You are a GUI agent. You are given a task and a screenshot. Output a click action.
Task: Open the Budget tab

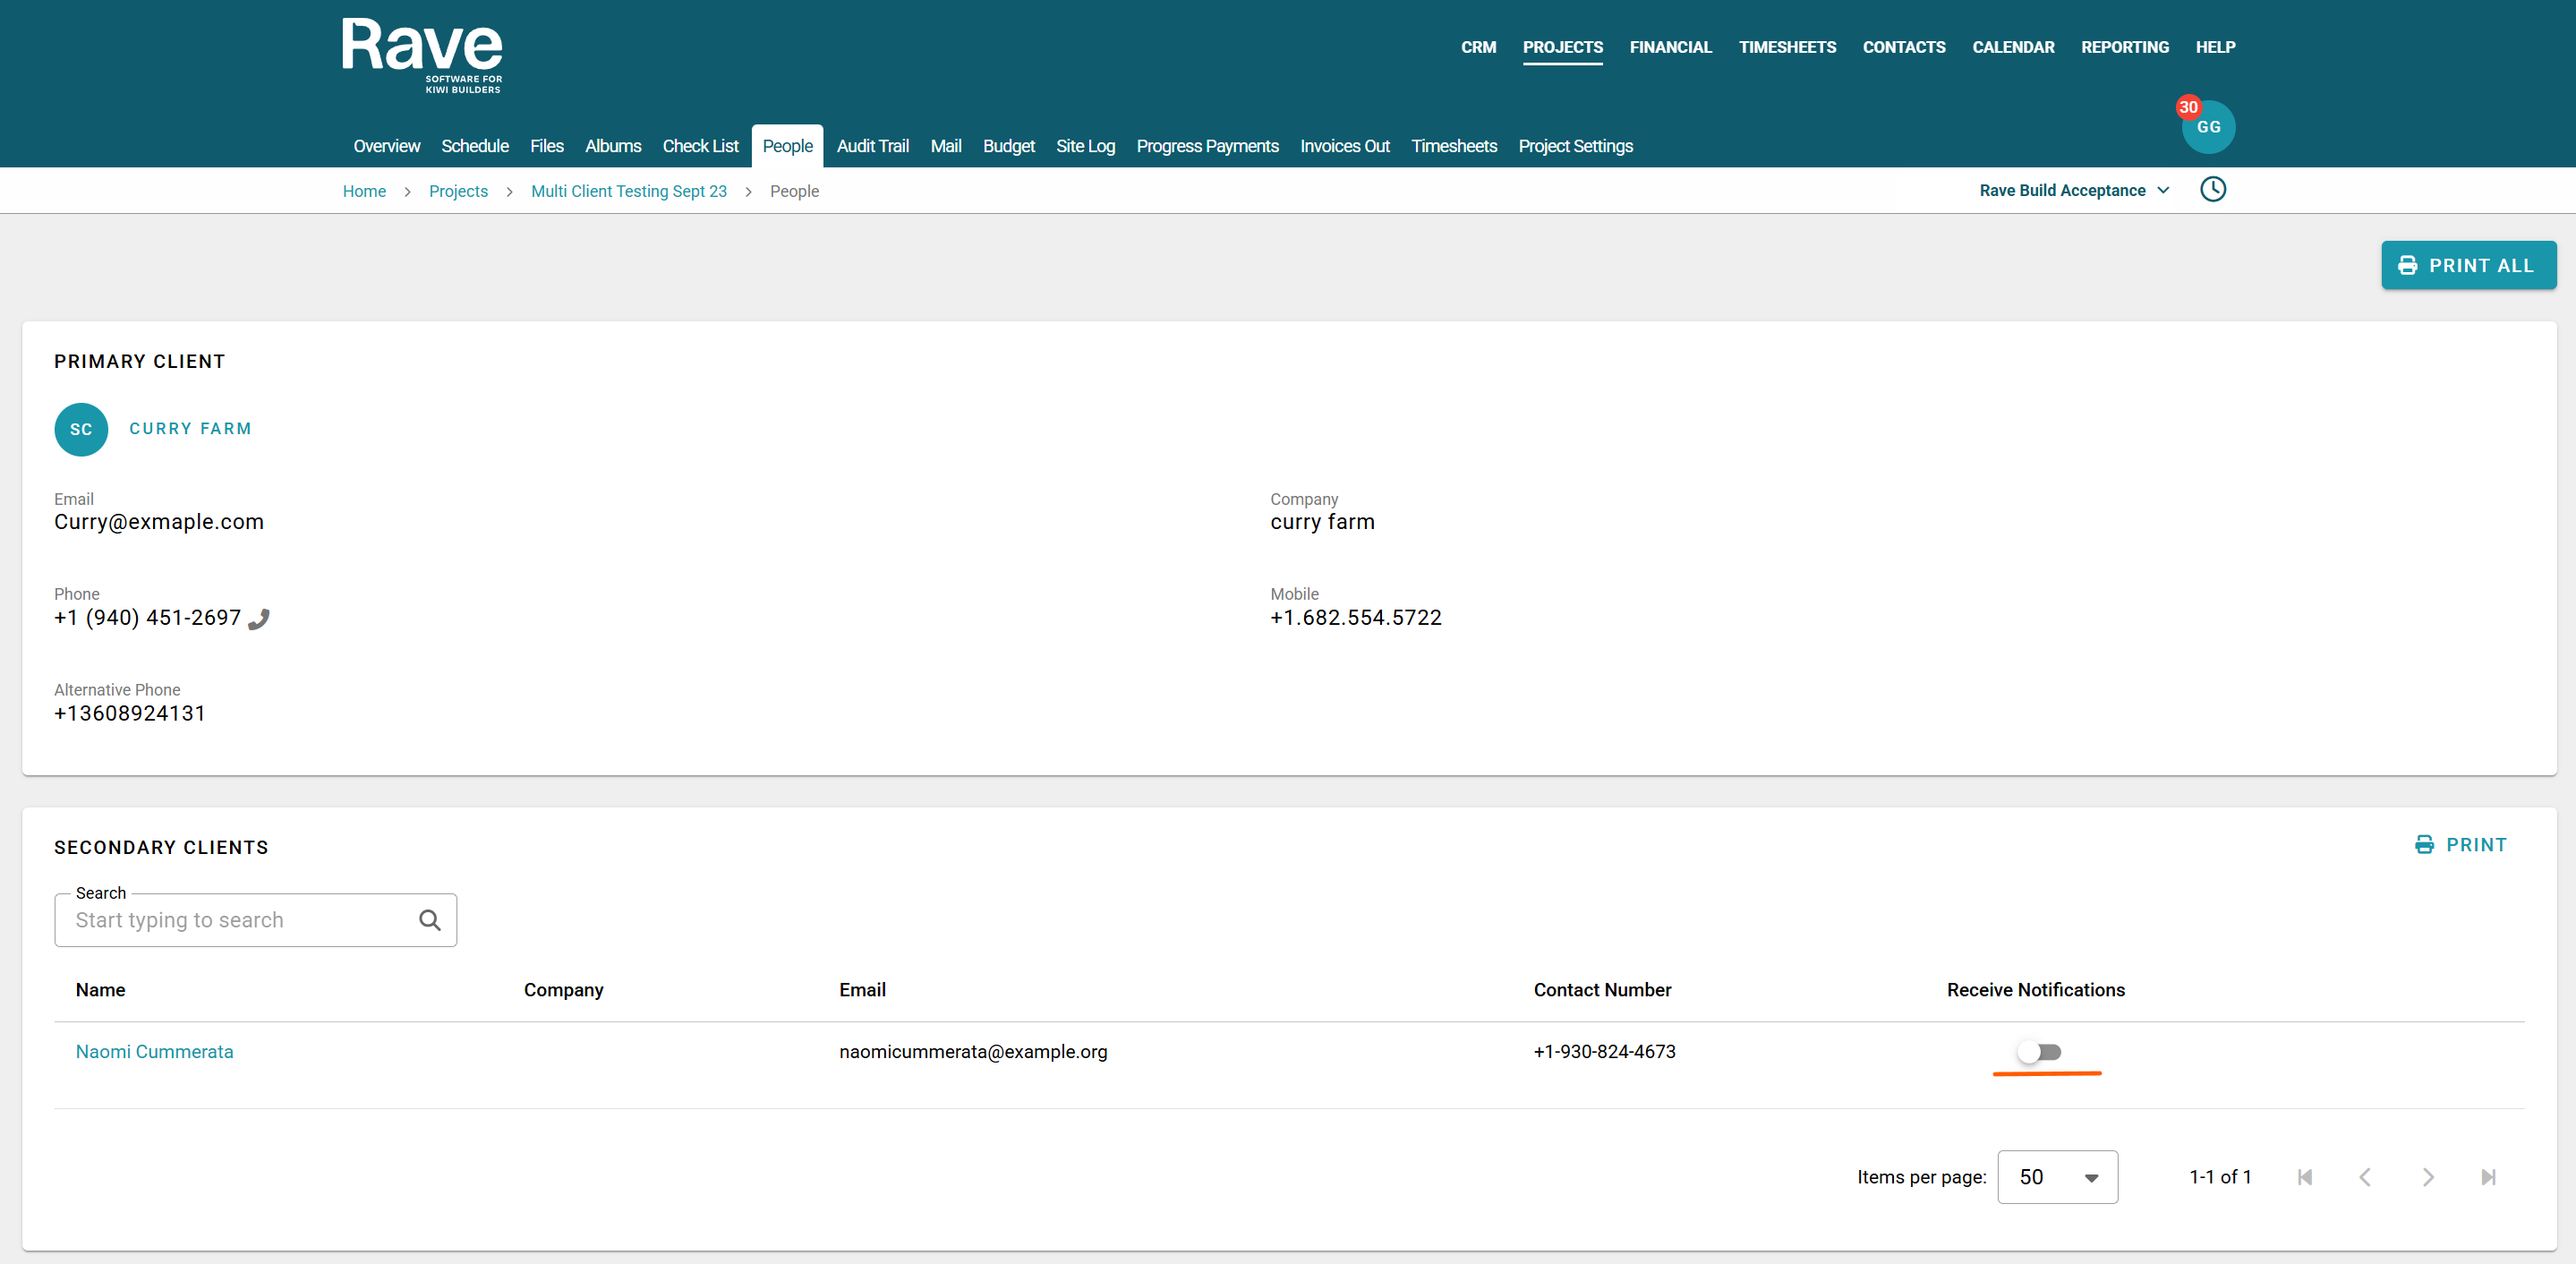1008,146
